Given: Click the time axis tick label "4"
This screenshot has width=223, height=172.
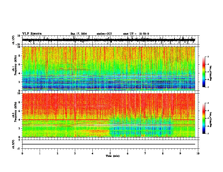Looking at the screenshot, I should point(93,153).
